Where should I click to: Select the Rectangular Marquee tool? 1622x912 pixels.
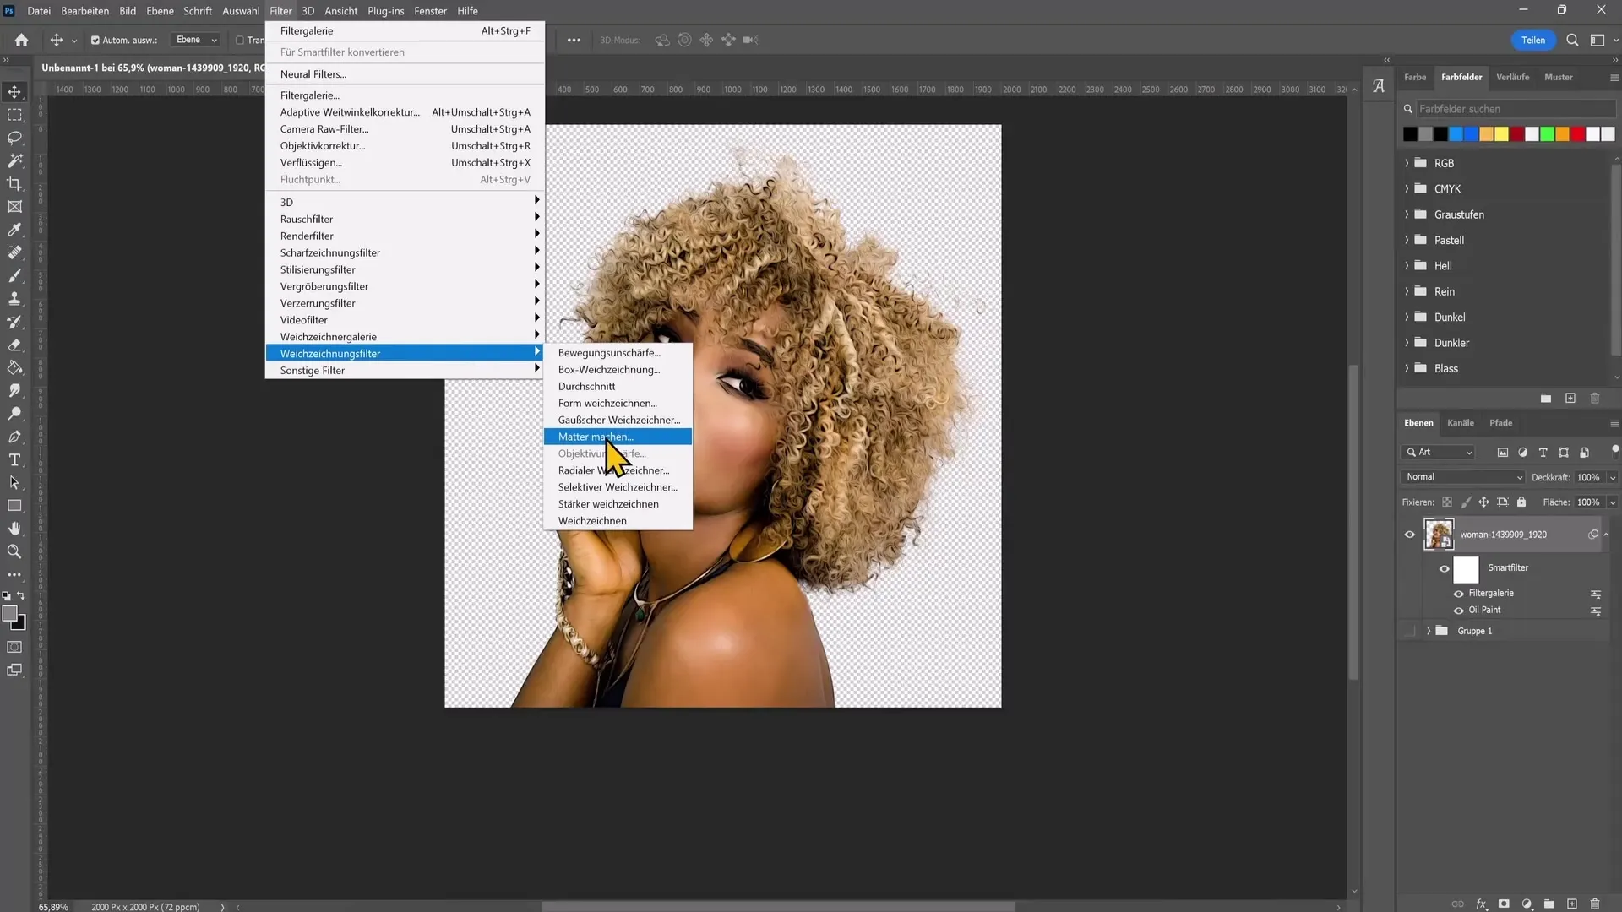click(14, 114)
